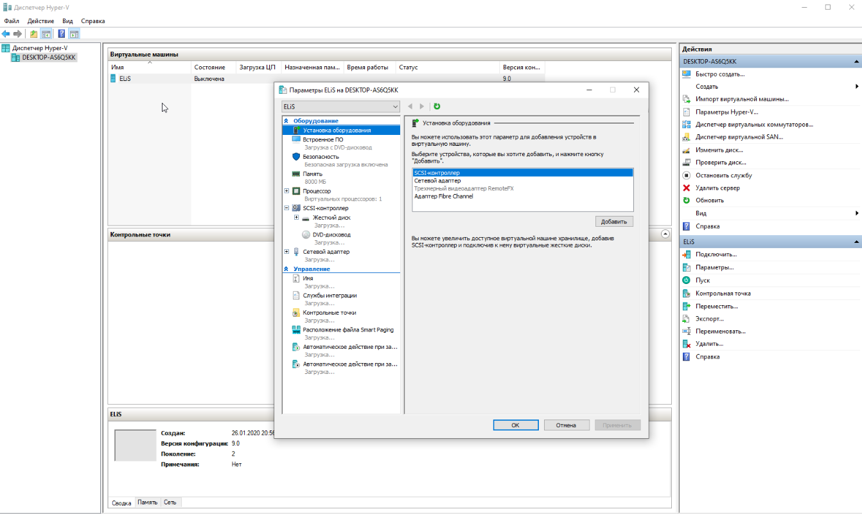The height and width of the screenshot is (514, 862).
Task: Collapse DESKTOP-AS6Q5KK actions section
Action: click(856, 62)
